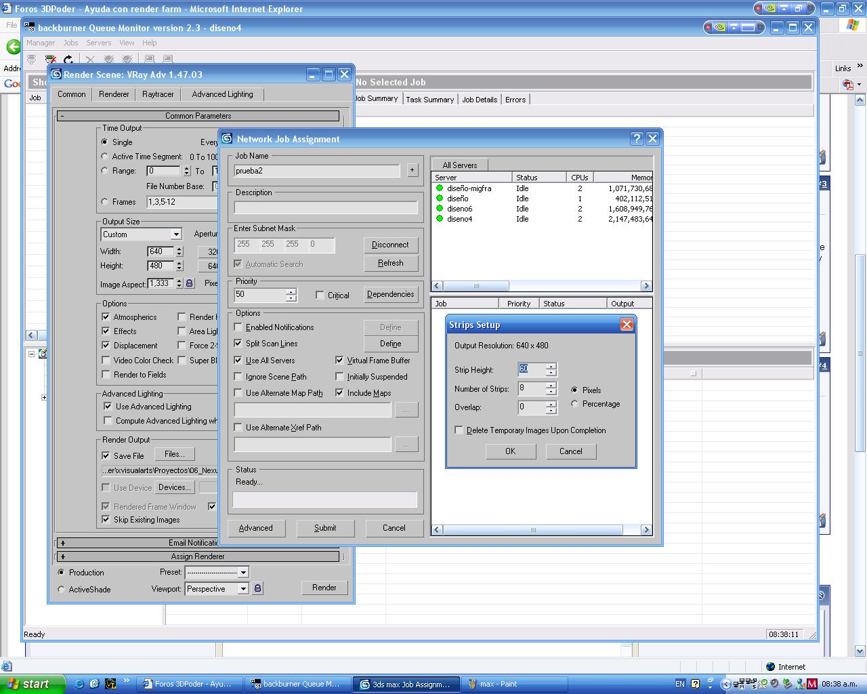Select the ActiveShade radio button
This screenshot has height=694, width=867.
[61, 590]
